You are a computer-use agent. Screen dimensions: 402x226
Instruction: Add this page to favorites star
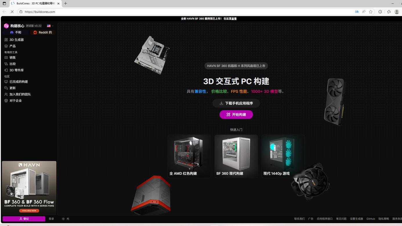(371, 12)
